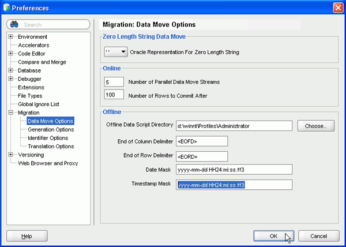Collapse the Migration tree node

coord(11,113)
